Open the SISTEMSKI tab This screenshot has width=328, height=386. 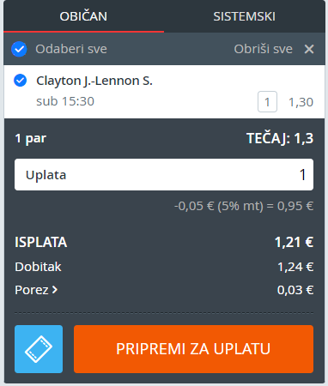pos(245,16)
